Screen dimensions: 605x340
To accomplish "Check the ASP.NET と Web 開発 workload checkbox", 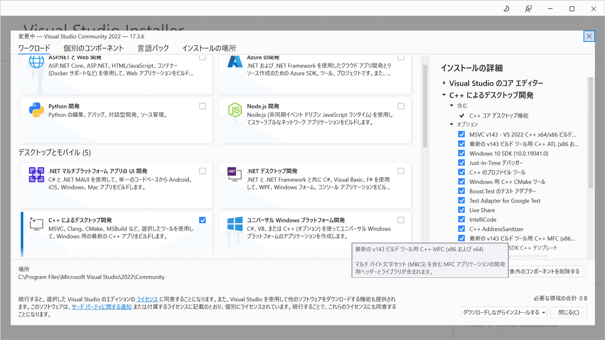I will click(x=202, y=58).
